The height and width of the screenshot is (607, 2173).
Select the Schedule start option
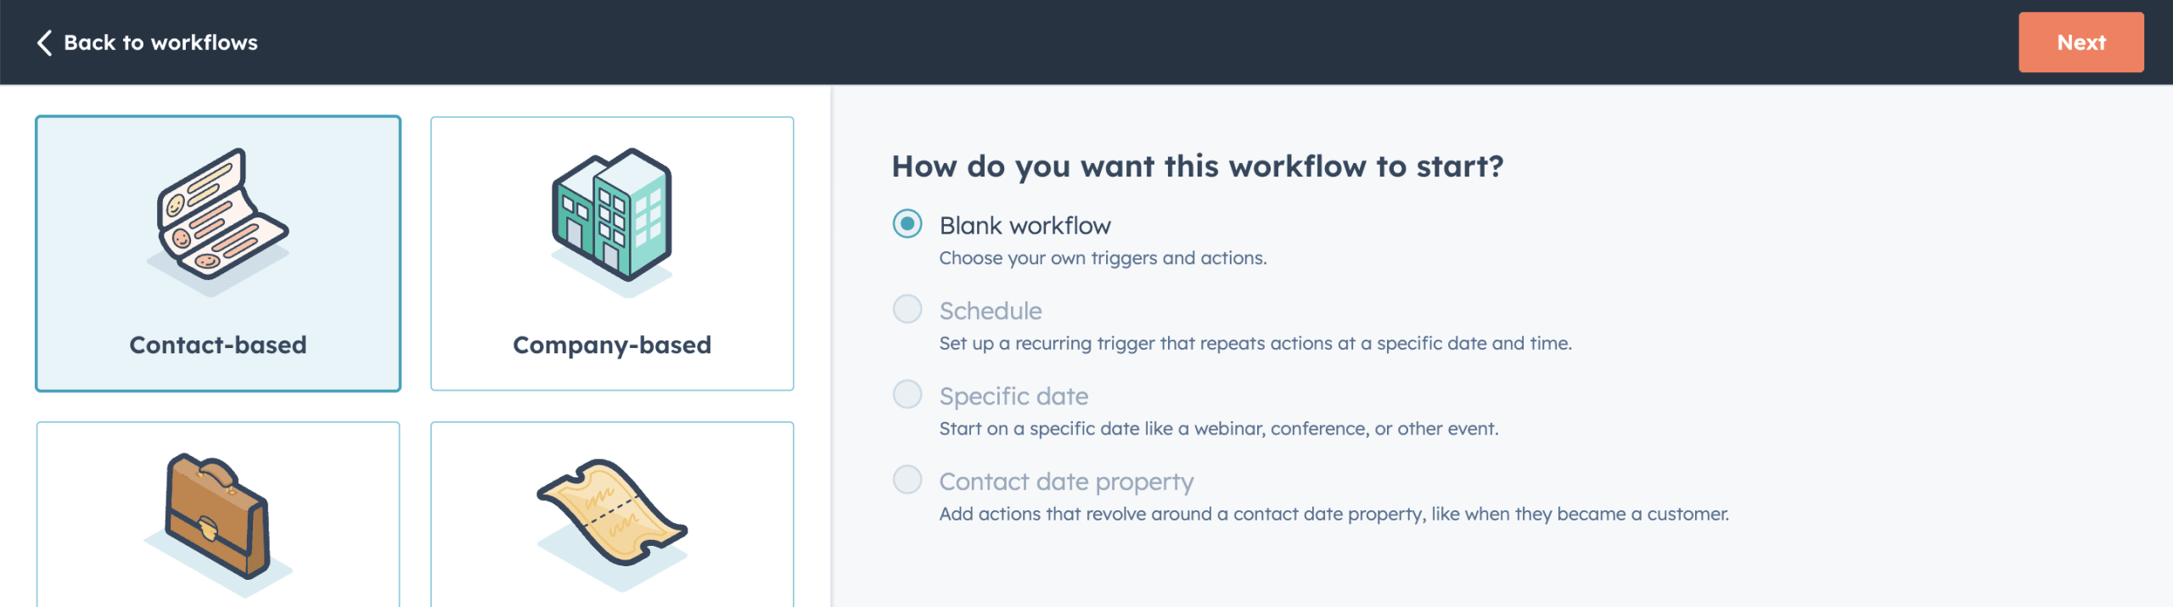pyautogui.click(x=907, y=310)
